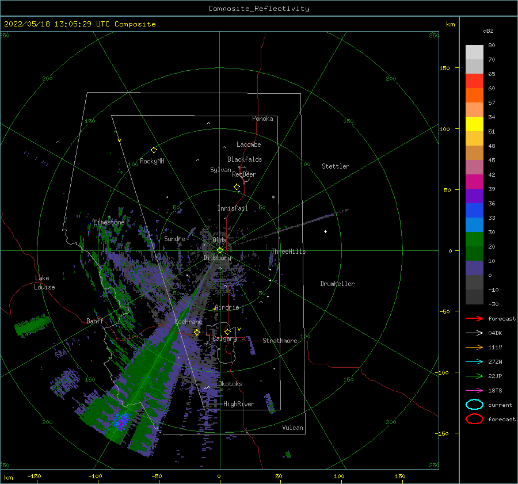Select the Okotoks label
The image size is (518, 484).
(230, 384)
